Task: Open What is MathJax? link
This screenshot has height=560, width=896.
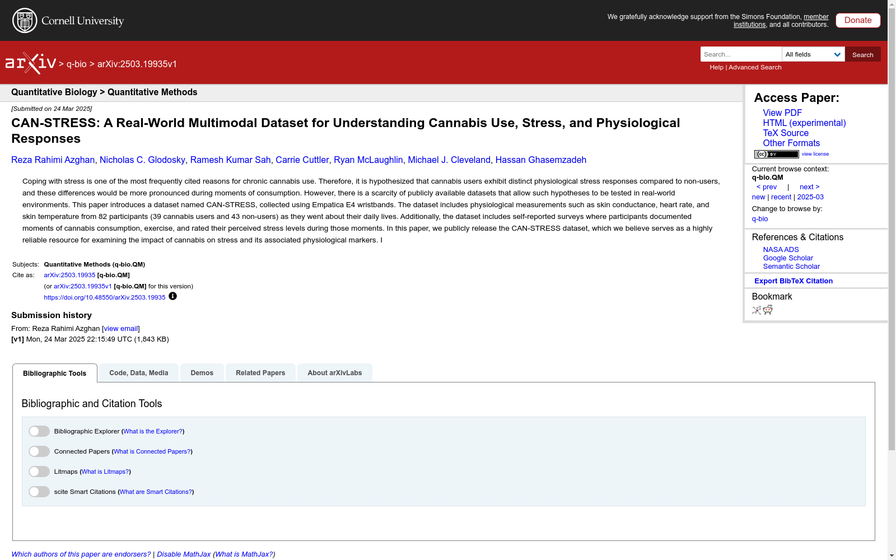Action: [x=244, y=554]
